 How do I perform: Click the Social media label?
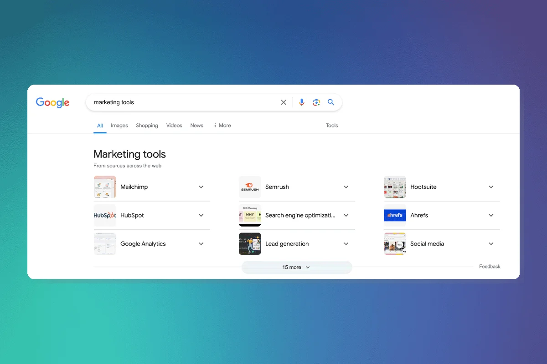click(427, 244)
